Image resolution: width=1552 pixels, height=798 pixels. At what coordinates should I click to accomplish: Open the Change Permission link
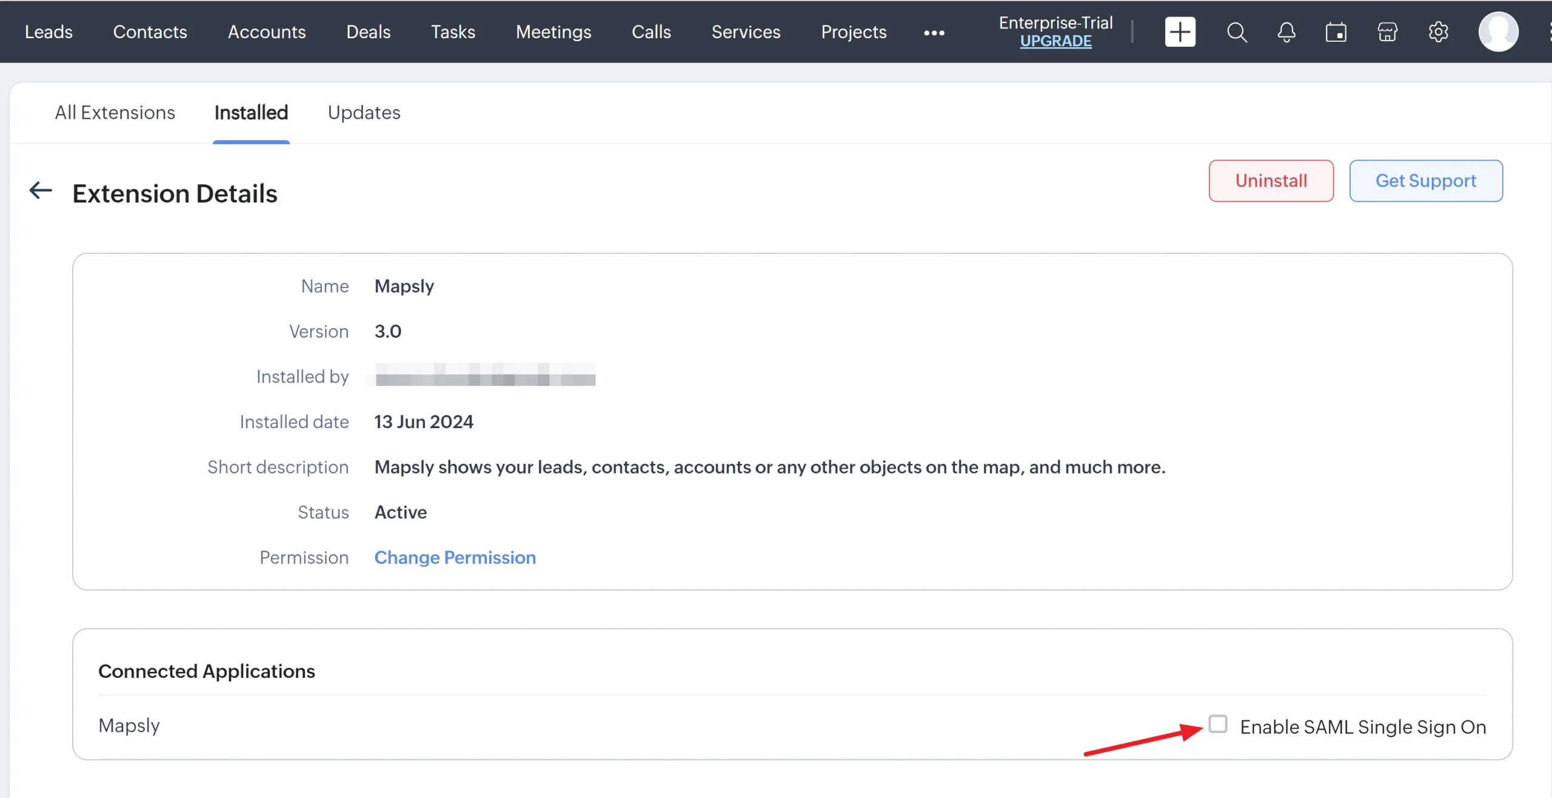[x=455, y=557]
